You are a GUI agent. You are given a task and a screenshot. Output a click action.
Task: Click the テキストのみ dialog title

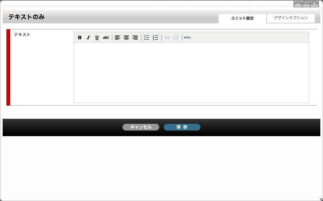pos(26,17)
